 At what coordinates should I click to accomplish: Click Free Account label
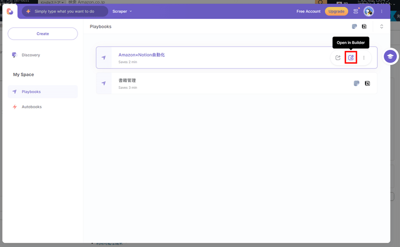click(x=308, y=11)
